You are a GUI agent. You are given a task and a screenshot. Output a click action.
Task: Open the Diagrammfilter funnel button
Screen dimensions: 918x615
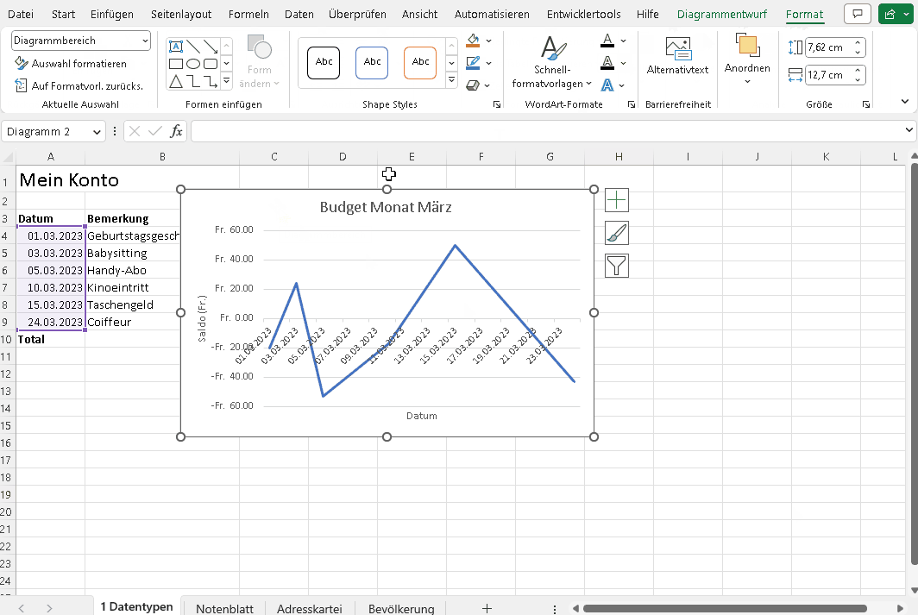tap(617, 266)
